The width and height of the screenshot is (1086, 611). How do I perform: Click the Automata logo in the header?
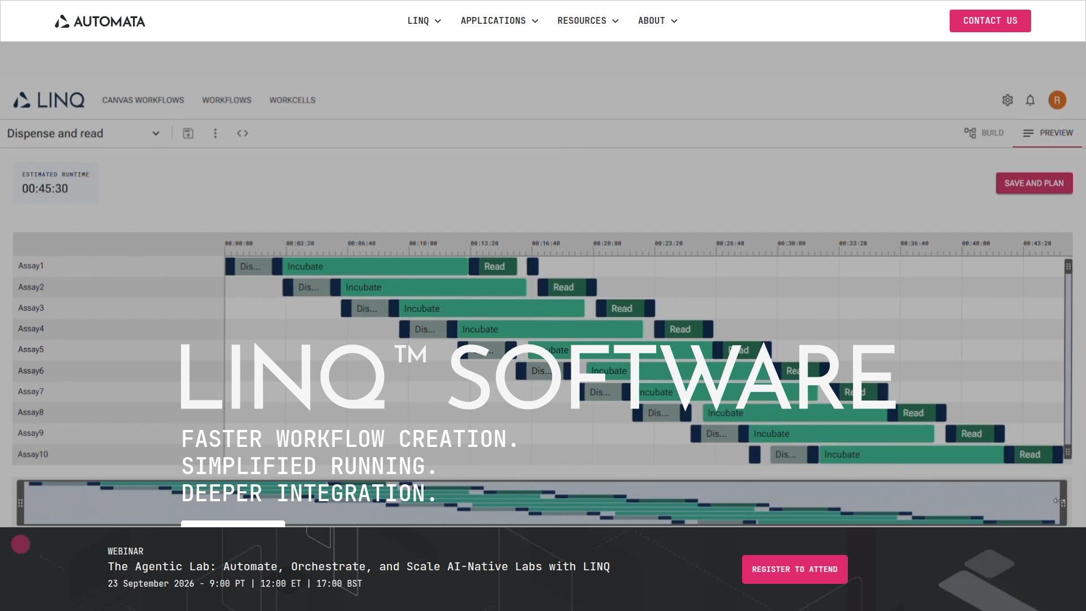tap(100, 21)
